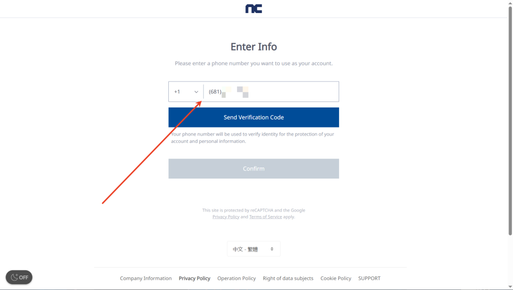This screenshot has height=290, width=513.
Task: Open Google Terms of Service link
Action: click(x=266, y=217)
